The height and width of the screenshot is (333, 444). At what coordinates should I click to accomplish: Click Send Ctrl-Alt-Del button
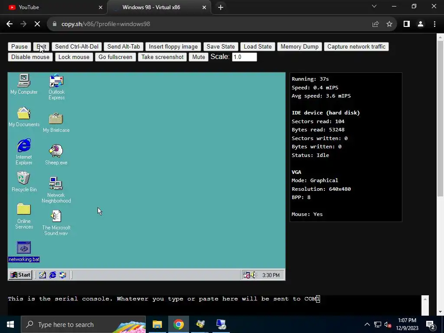click(x=76, y=47)
